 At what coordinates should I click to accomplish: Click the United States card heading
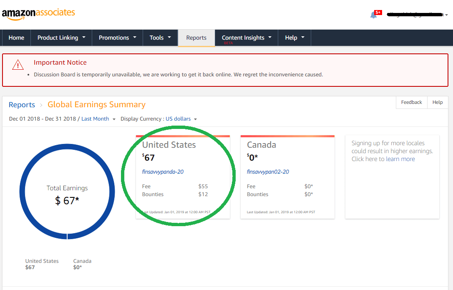[x=169, y=144]
